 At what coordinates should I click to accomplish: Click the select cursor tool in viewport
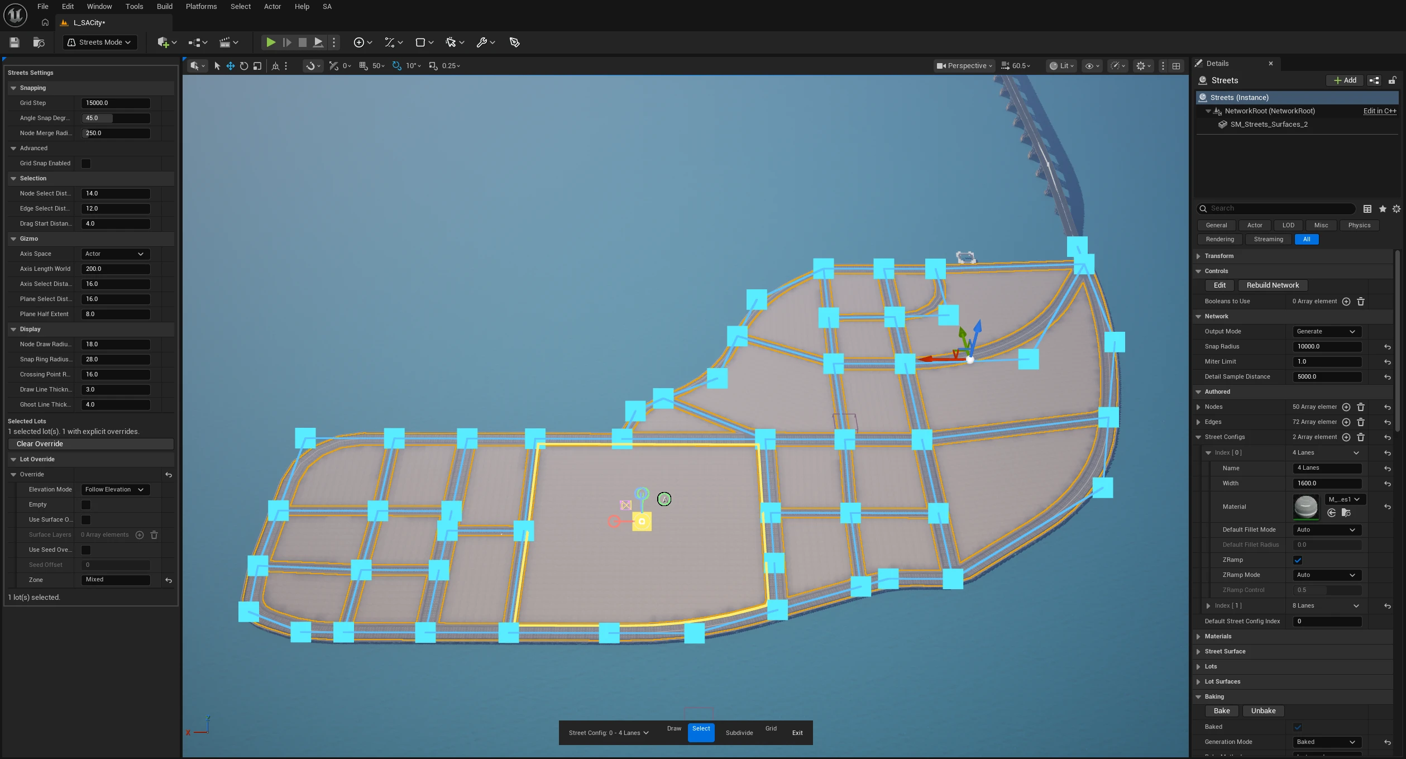pyautogui.click(x=217, y=66)
